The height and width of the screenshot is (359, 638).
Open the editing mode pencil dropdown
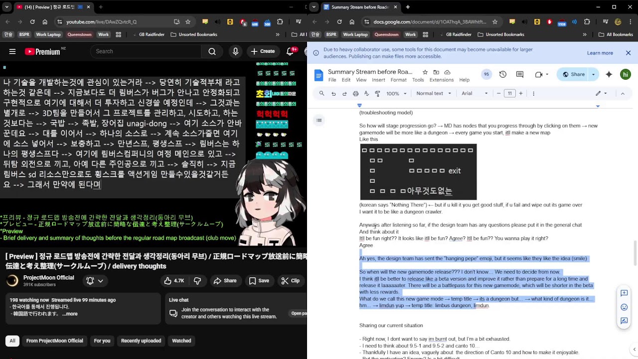[x=602, y=93]
